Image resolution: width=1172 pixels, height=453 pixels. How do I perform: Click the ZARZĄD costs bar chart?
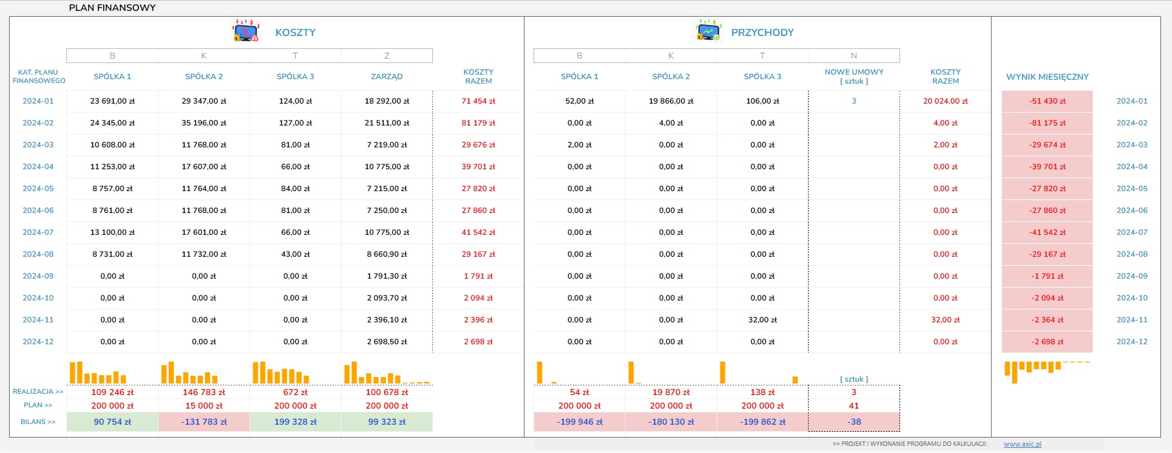(387, 373)
